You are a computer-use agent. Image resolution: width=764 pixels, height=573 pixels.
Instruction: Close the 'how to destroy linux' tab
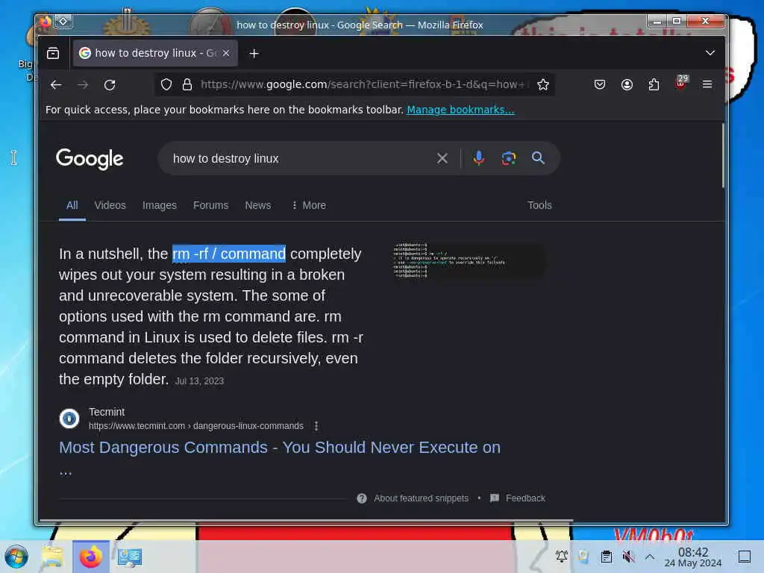click(x=226, y=53)
